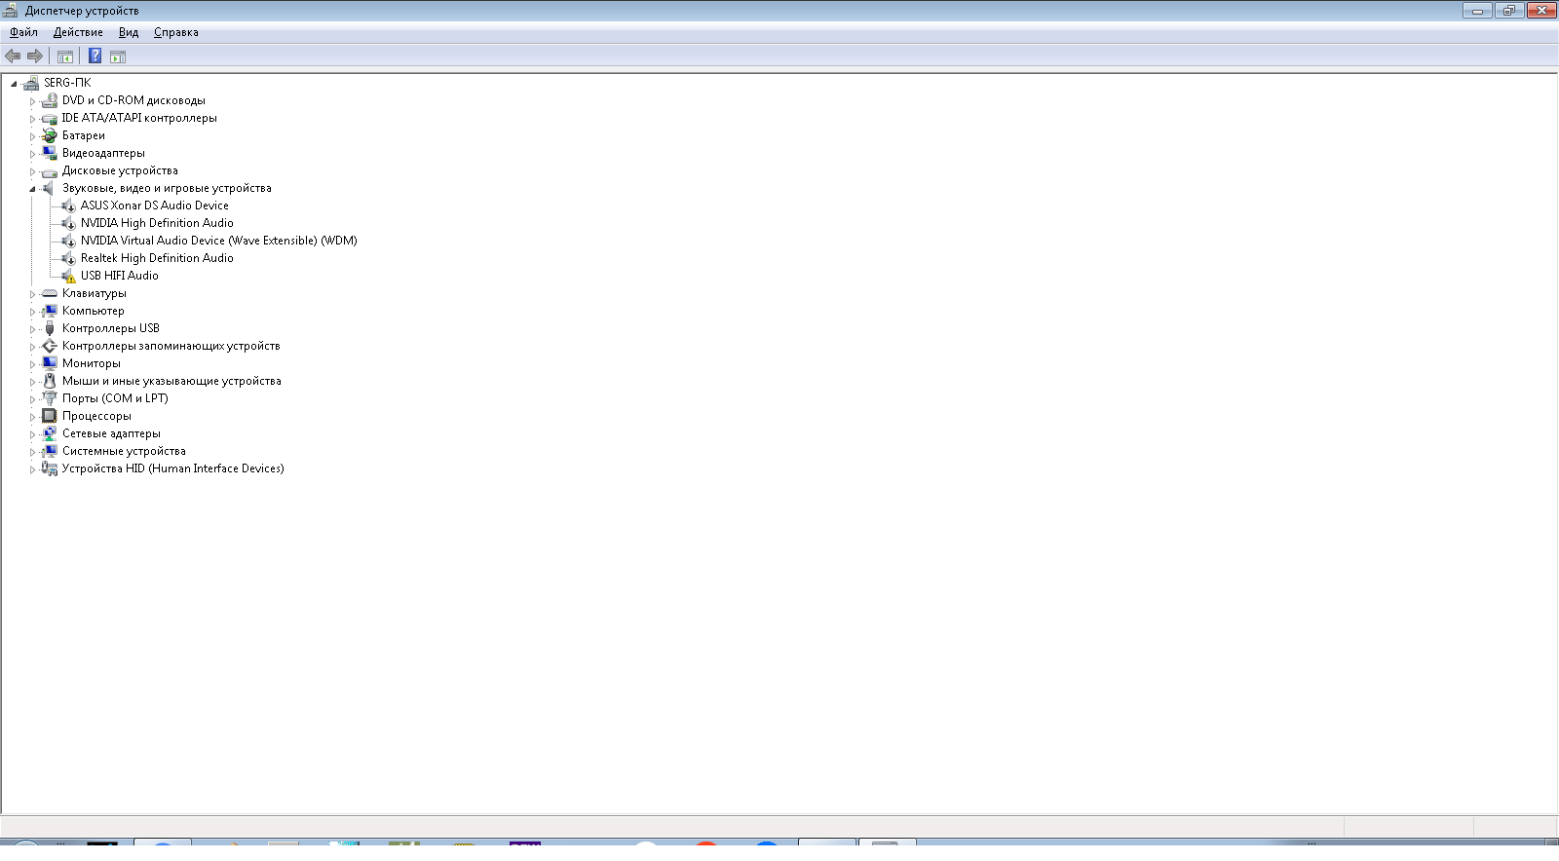Click the app icon in the title bar

click(11, 11)
